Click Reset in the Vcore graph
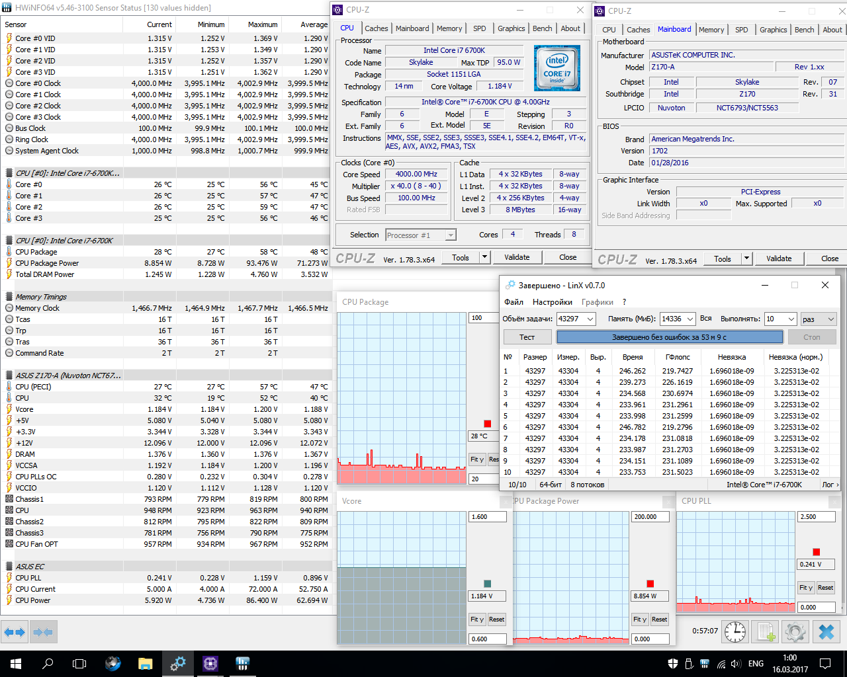 497,619
